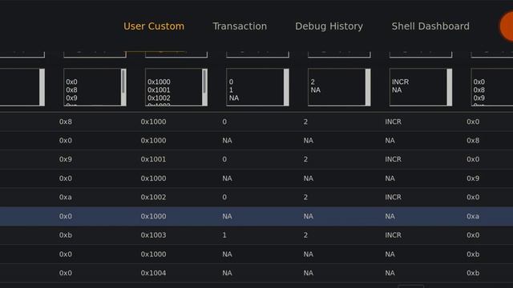The image size is (513, 288).
Task: Click the scrollbar of the 2/NA filter list
Action: coord(368,87)
